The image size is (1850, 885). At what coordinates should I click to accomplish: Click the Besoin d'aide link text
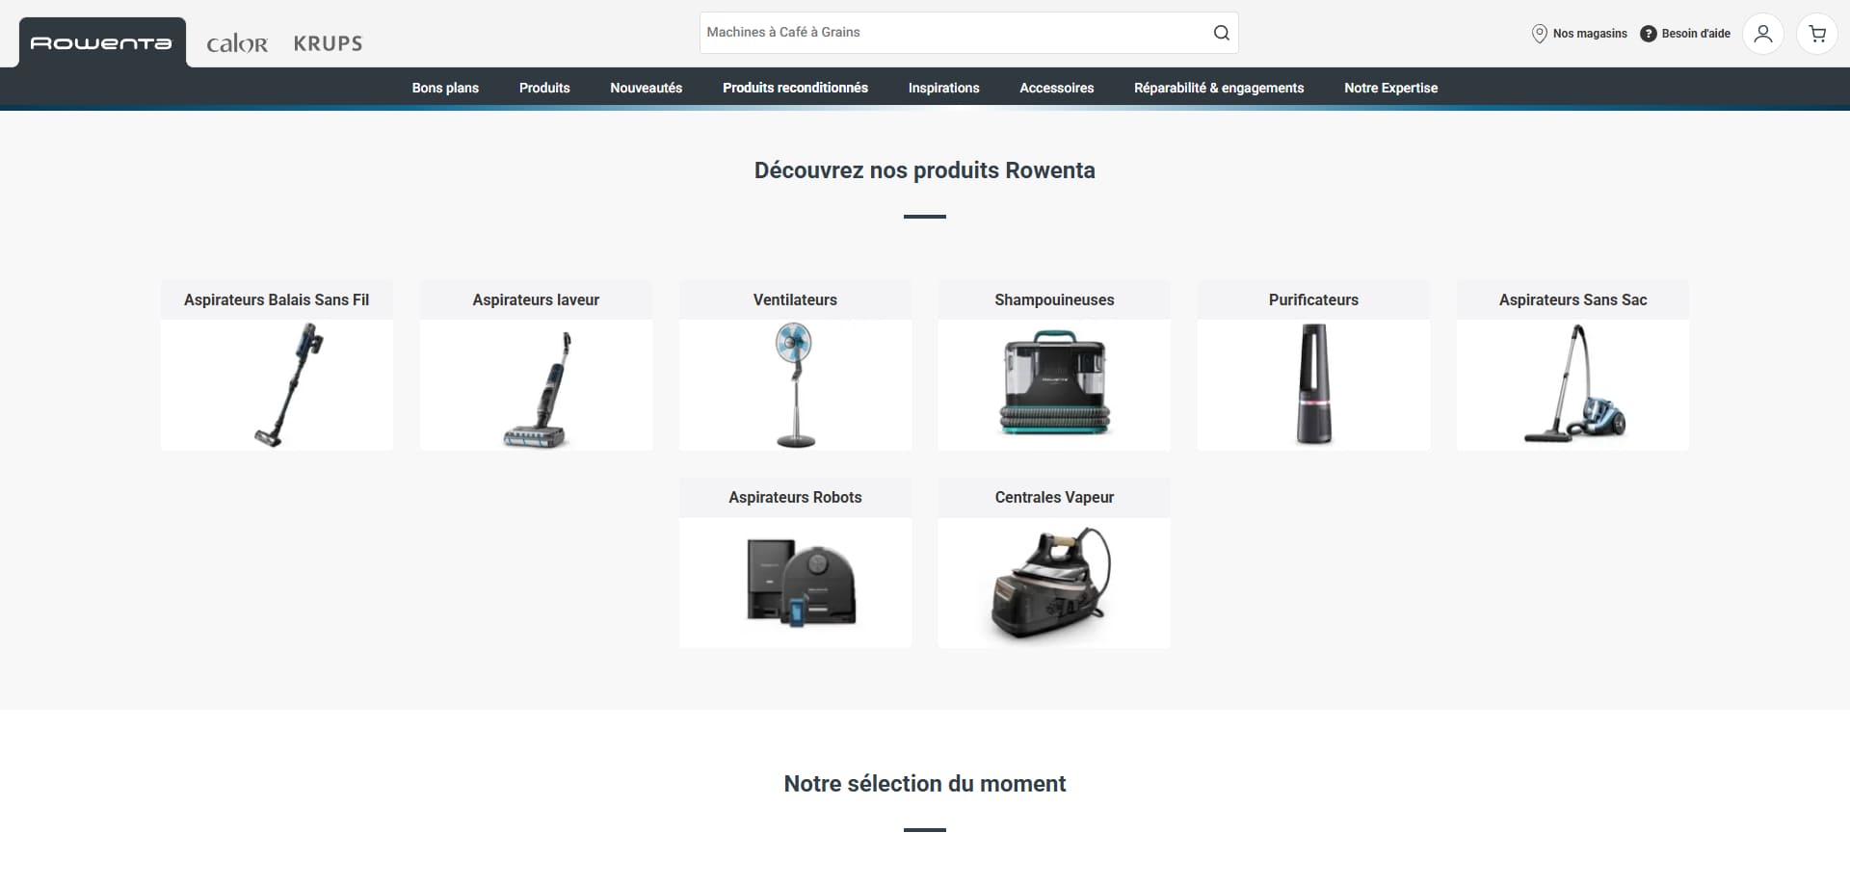coord(1696,34)
